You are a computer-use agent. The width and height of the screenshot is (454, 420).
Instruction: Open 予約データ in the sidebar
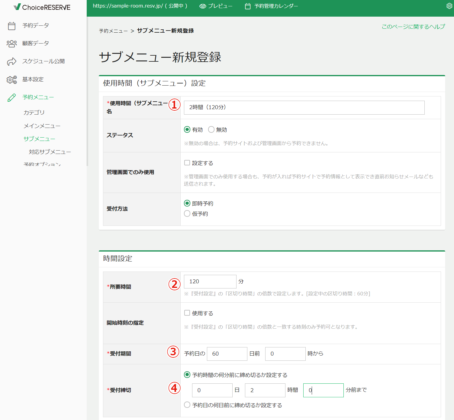click(x=35, y=25)
